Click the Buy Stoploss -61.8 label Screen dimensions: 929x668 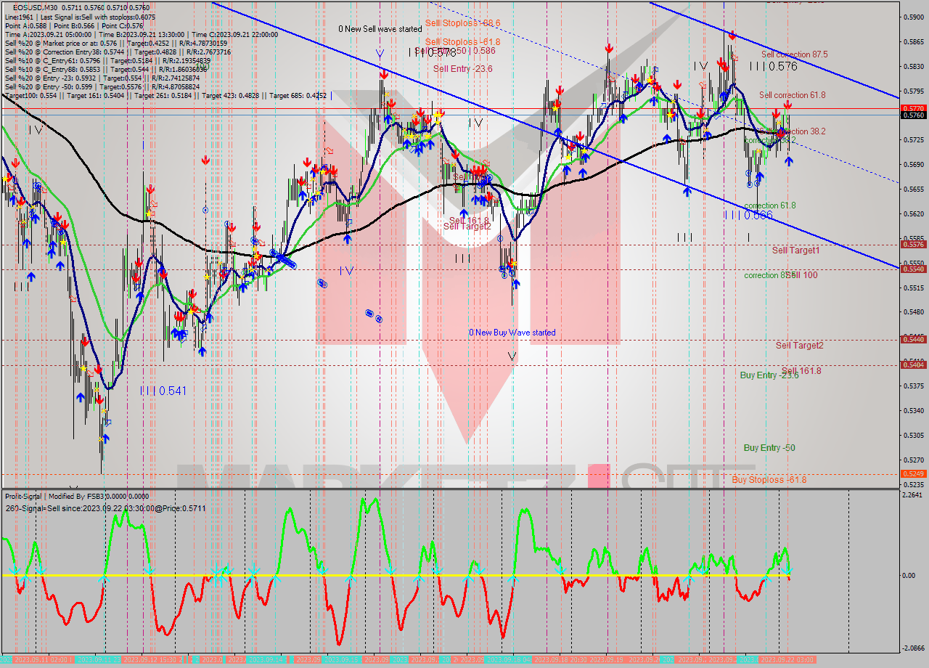point(769,479)
